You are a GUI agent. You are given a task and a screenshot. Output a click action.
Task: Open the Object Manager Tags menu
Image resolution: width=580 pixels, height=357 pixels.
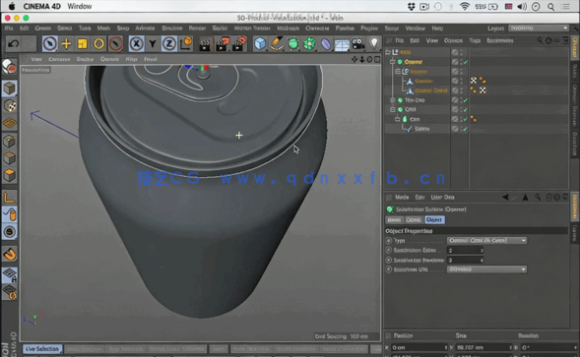[x=475, y=40]
